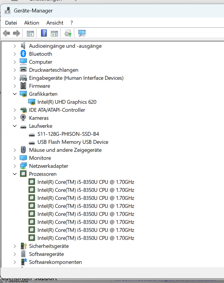Click the Monitore screen icon
Viewport: 224px width, 283px height.
click(x=23, y=158)
